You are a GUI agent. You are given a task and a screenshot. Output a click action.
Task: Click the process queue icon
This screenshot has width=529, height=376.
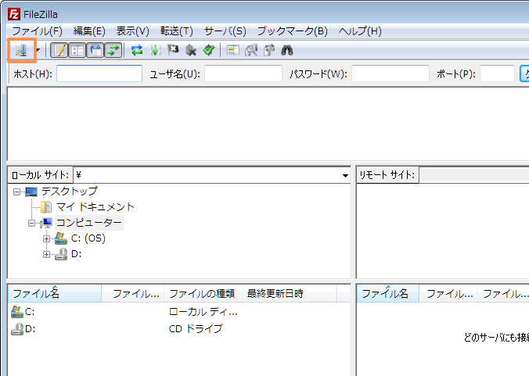pos(156,51)
